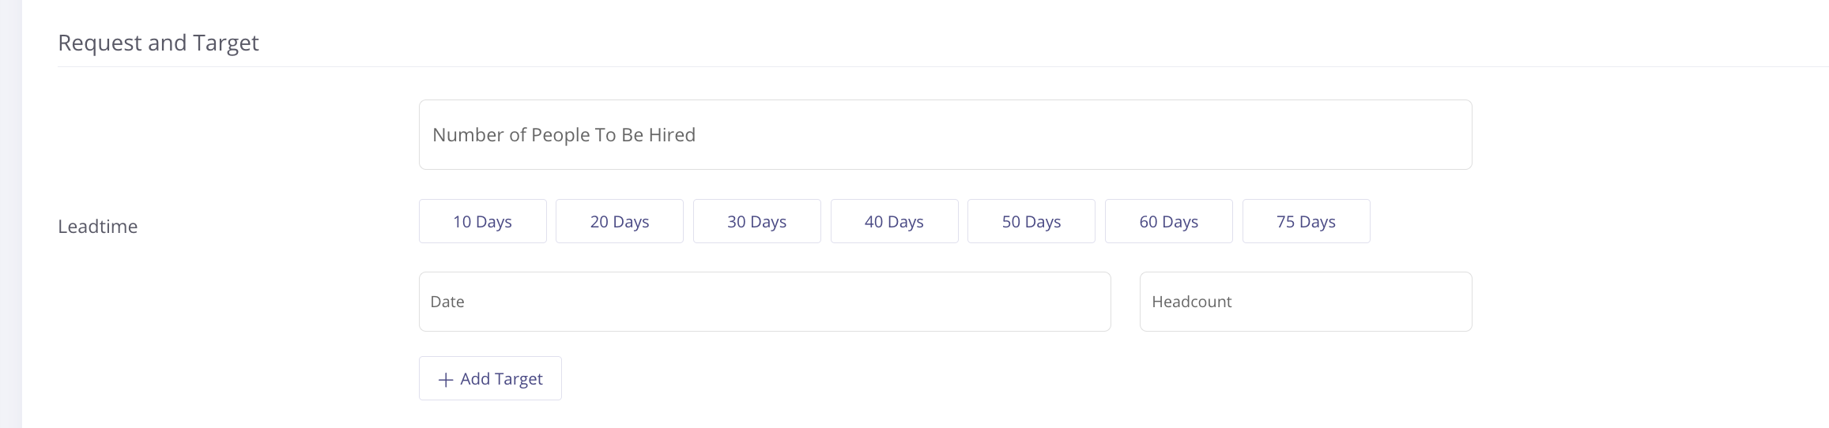Pick the 30 Days leadtime option
Image resolution: width=1829 pixels, height=428 pixels.
tap(756, 222)
